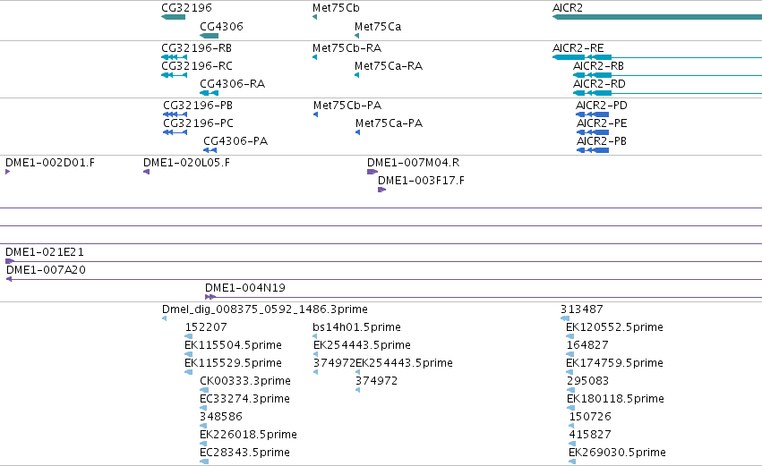
Task: Open insertion EK115504.5prime
Action: [233, 345]
